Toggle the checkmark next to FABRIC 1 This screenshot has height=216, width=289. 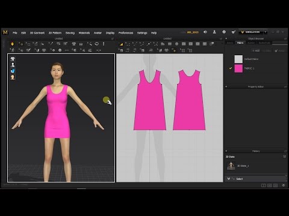coord(231,68)
